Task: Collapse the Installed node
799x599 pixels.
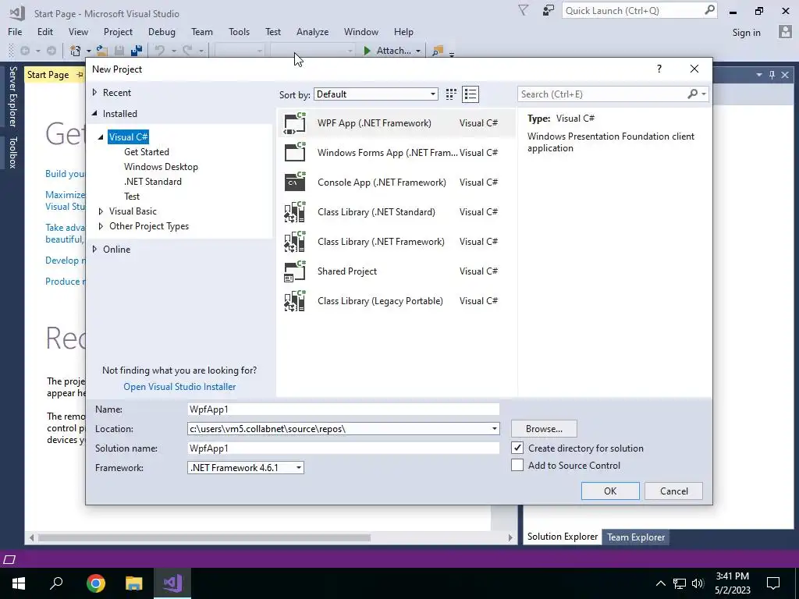Action: [x=94, y=114]
